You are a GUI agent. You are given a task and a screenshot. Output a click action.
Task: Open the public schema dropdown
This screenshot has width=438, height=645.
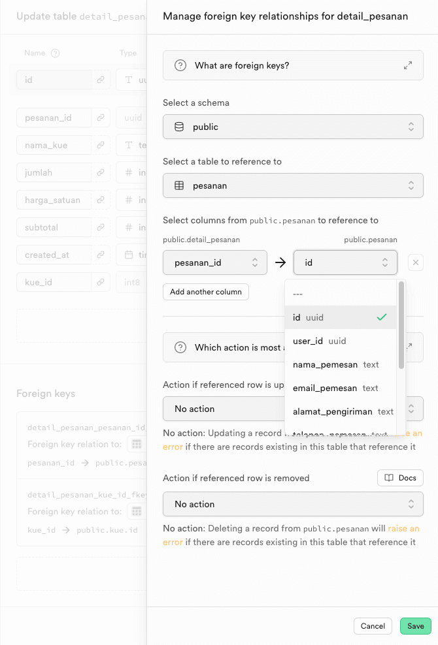pyautogui.click(x=293, y=127)
